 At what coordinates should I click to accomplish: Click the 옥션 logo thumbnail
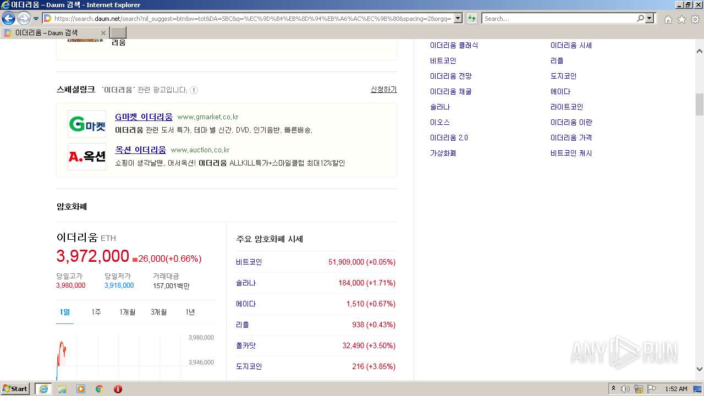87,157
